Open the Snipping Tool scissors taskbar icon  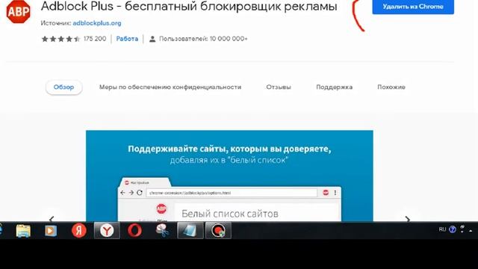point(162,231)
